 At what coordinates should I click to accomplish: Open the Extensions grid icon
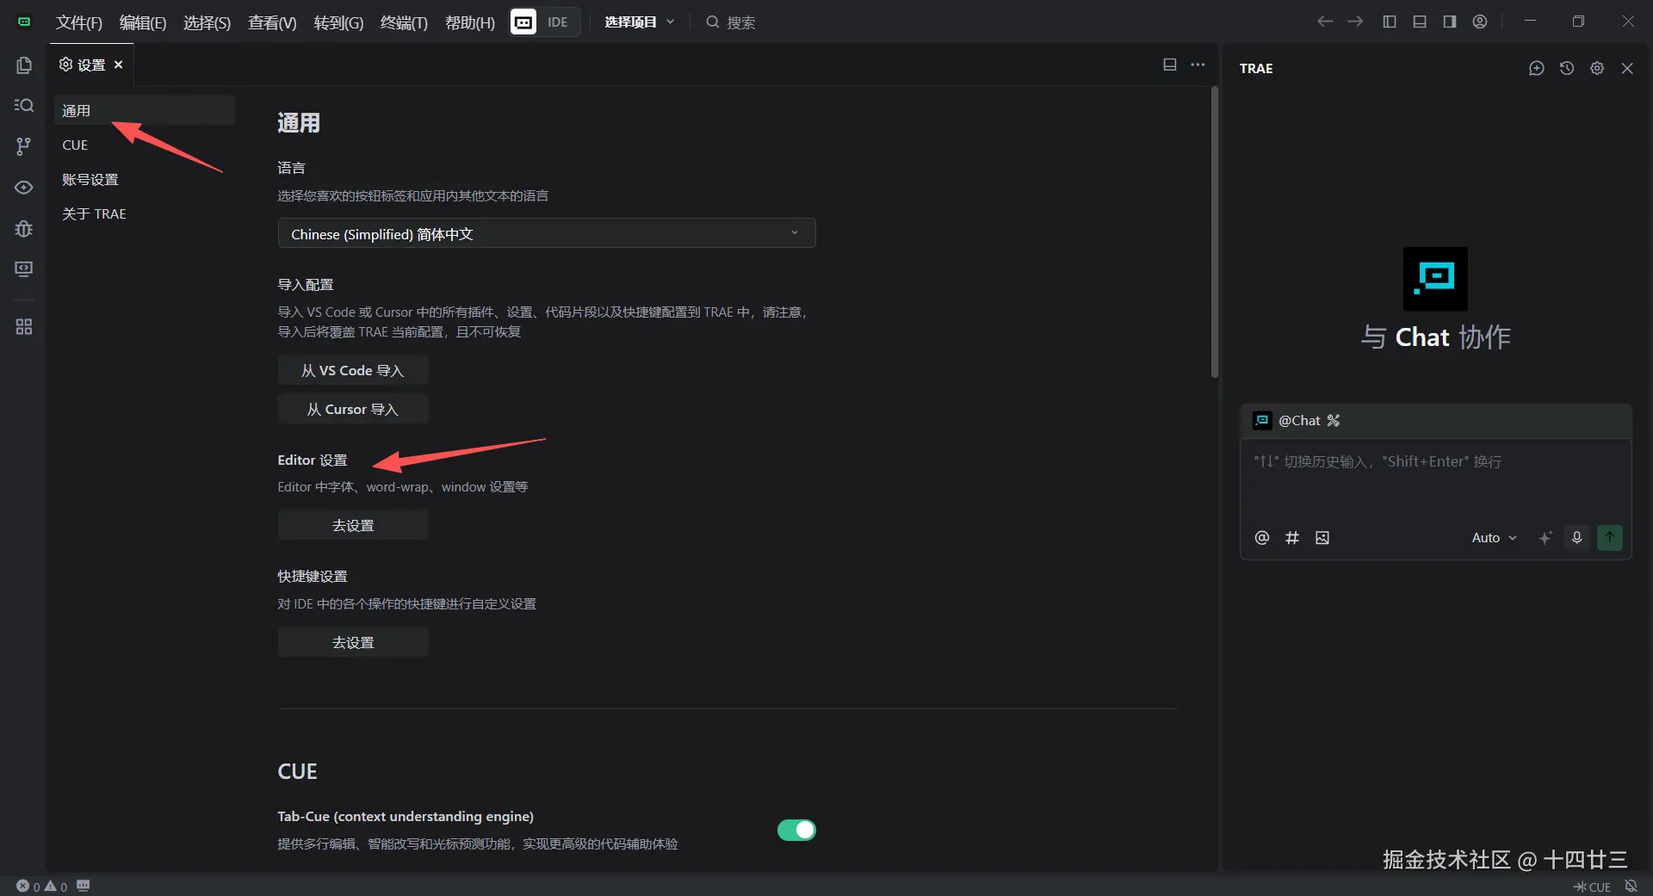(24, 327)
